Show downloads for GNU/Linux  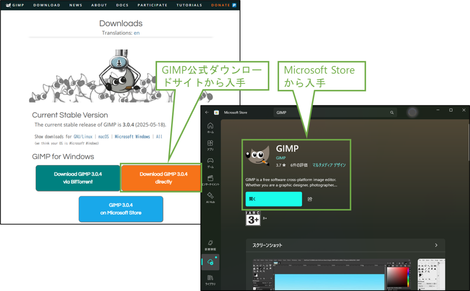[83, 137]
